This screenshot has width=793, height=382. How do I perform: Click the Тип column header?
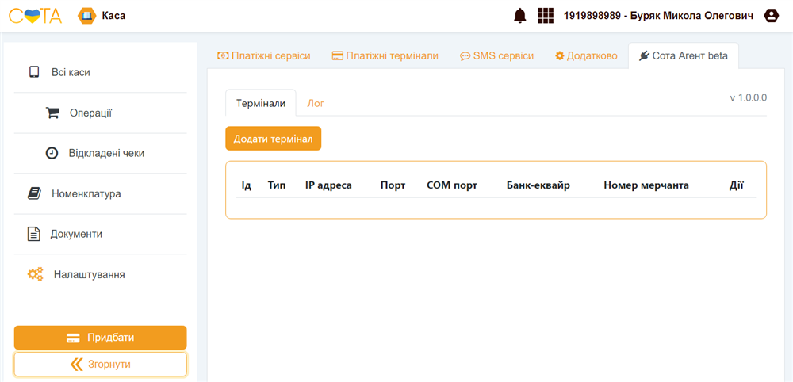click(277, 185)
